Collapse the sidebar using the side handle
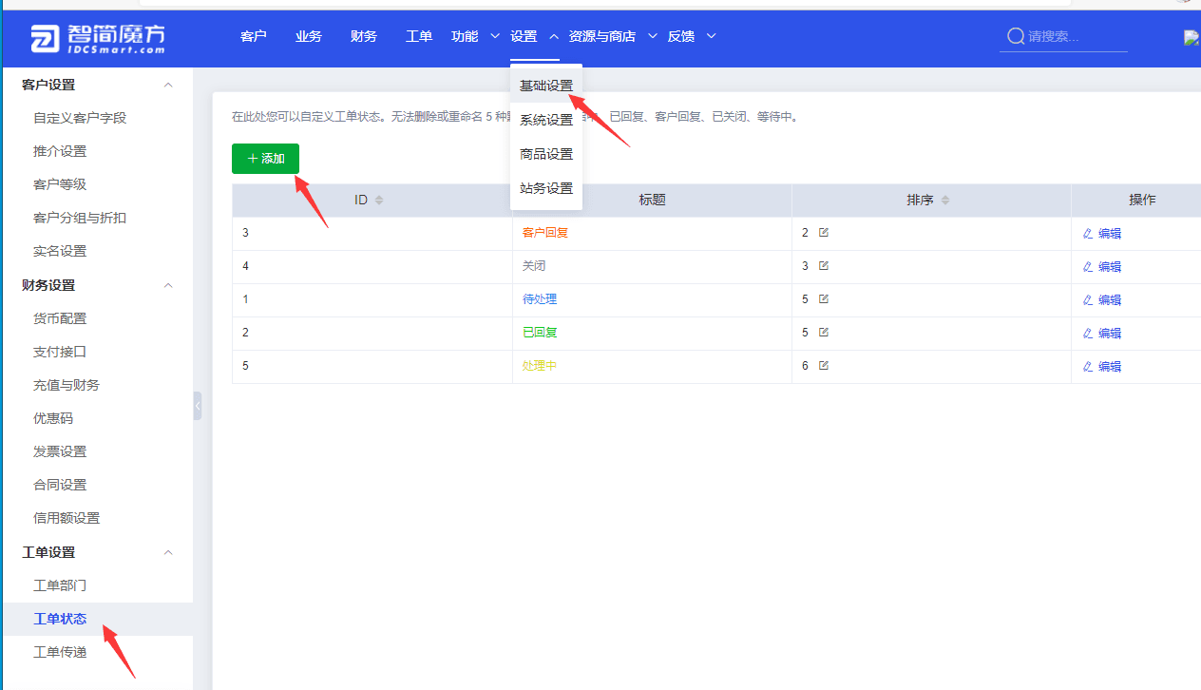The width and height of the screenshot is (1201, 690). click(x=198, y=406)
